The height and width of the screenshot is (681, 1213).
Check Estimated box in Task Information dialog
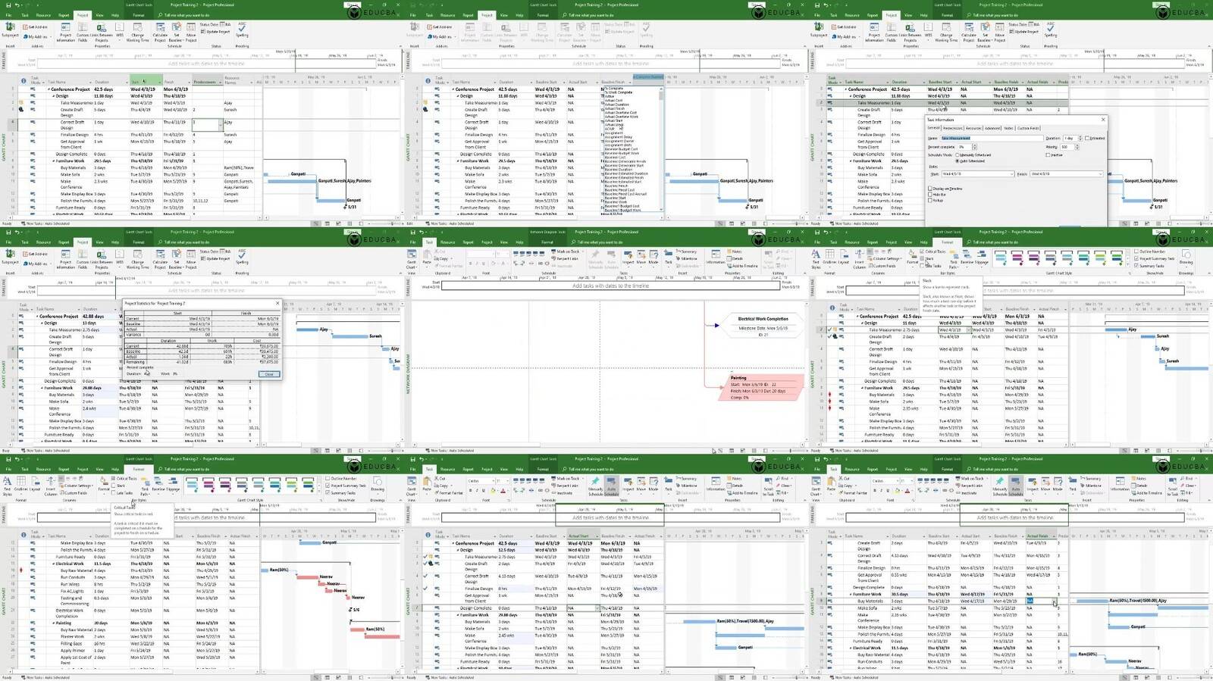[x=1086, y=138]
